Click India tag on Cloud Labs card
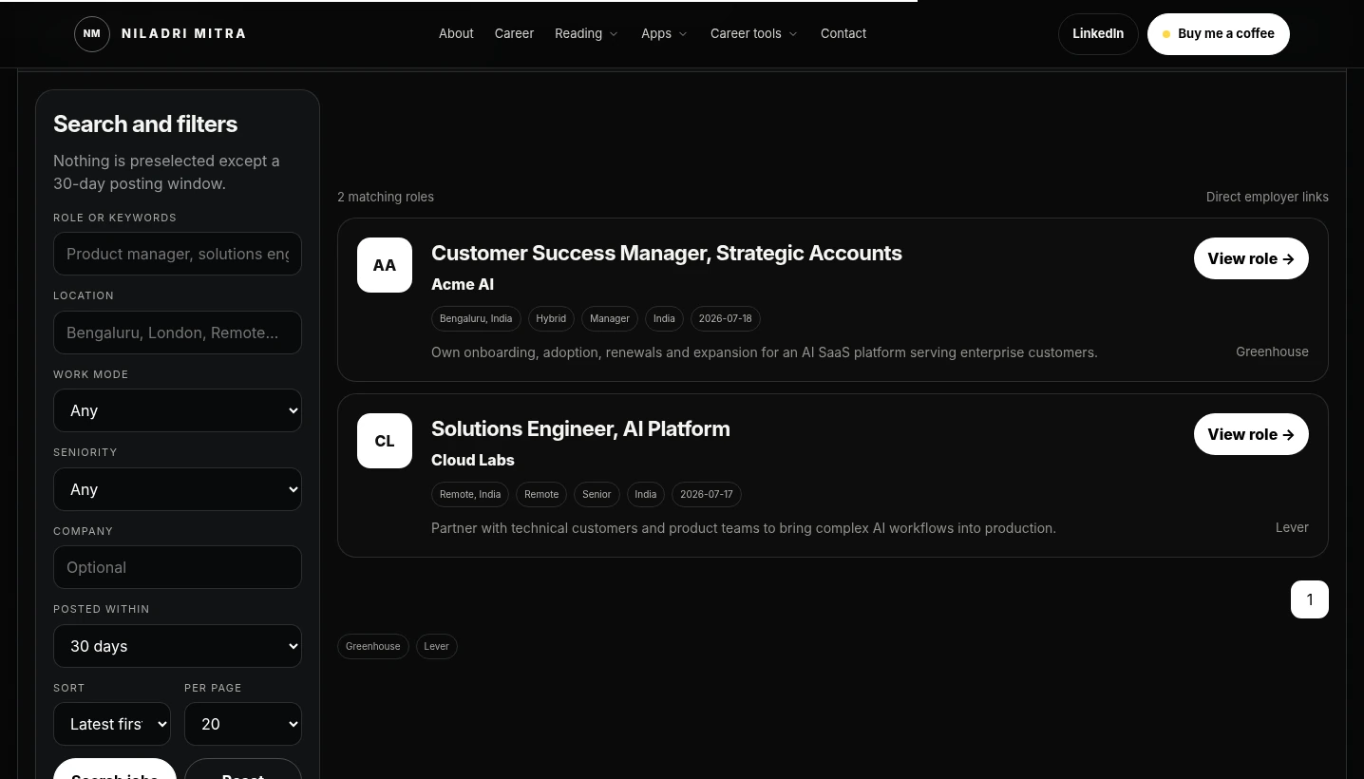1364x779 pixels. (646, 495)
